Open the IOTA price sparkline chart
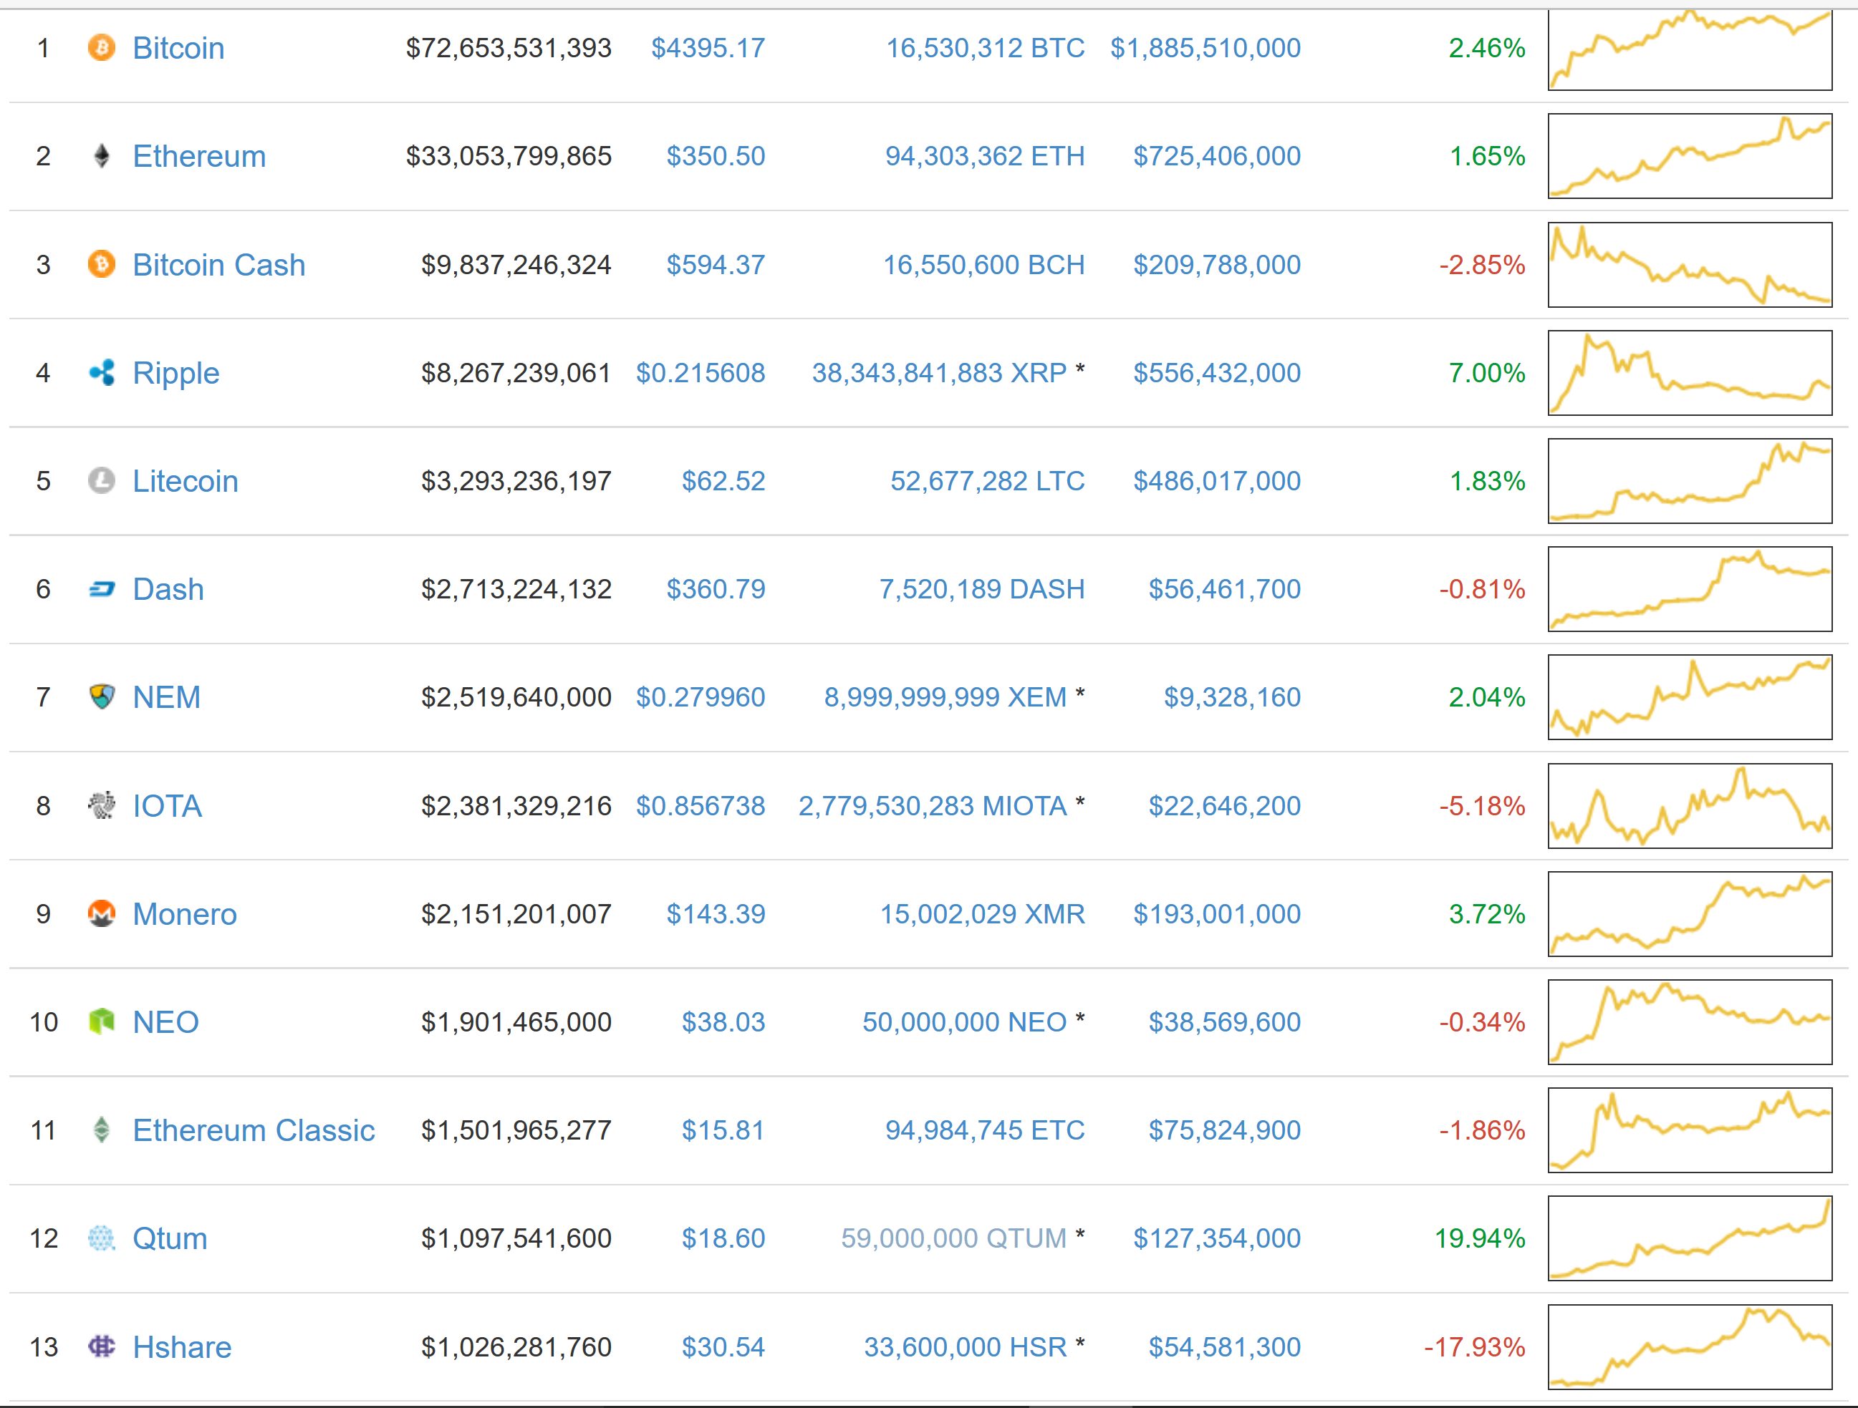1858x1408 pixels. pyautogui.click(x=1690, y=806)
